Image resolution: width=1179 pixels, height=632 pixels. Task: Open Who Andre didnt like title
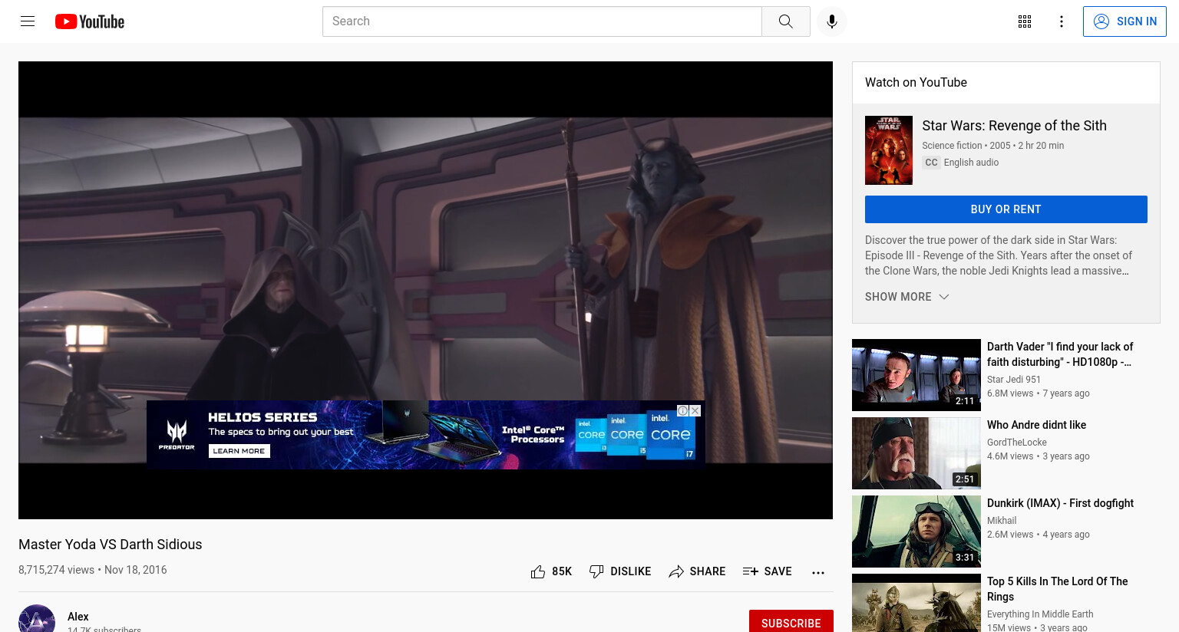point(1036,425)
